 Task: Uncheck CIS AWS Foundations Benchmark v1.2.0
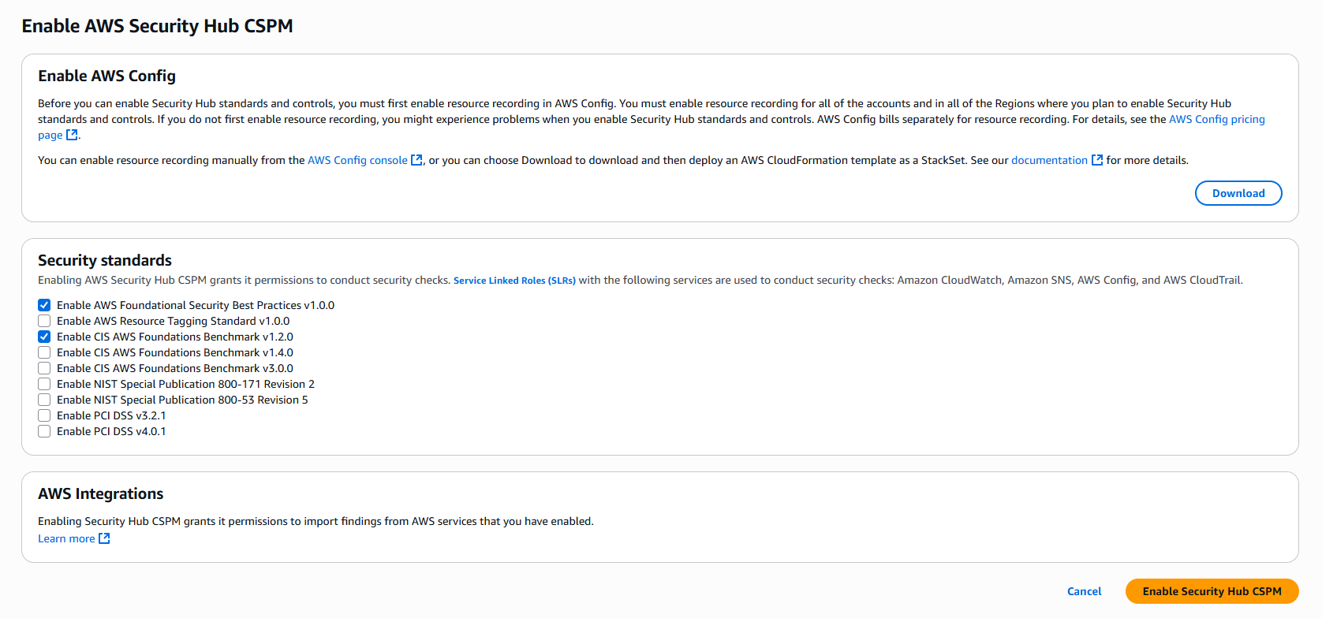pos(44,337)
